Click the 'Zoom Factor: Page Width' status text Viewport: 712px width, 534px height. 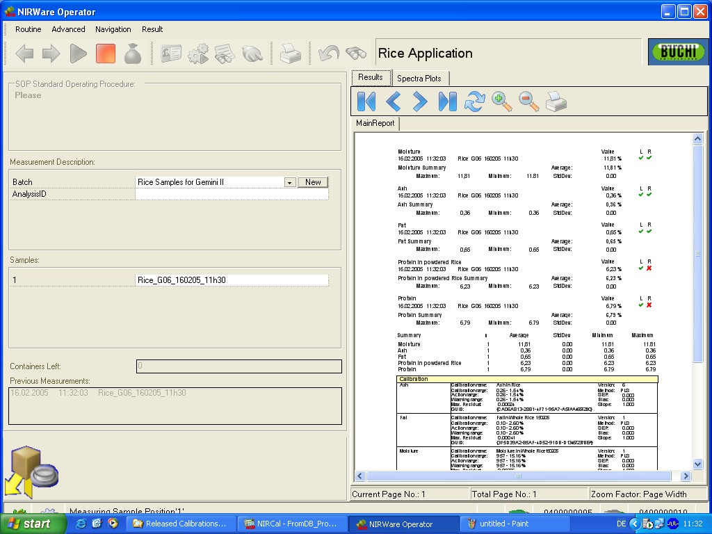click(x=639, y=494)
